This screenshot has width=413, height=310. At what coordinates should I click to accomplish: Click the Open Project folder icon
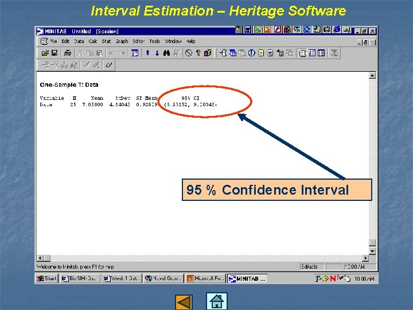coord(45,53)
